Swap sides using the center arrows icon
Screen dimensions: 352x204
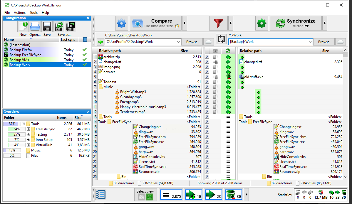coord(221,39)
